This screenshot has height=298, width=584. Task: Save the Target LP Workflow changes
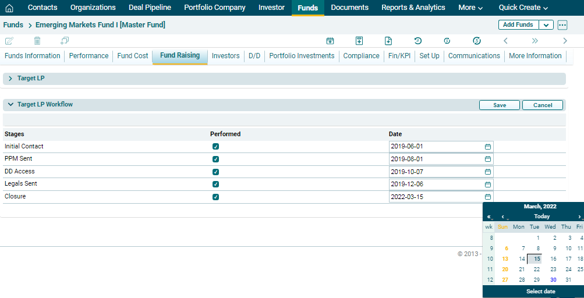coord(499,105)
